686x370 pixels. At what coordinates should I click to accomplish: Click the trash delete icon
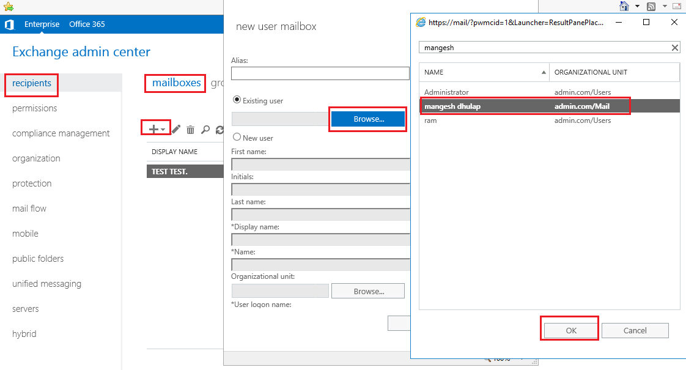[190, 130]
